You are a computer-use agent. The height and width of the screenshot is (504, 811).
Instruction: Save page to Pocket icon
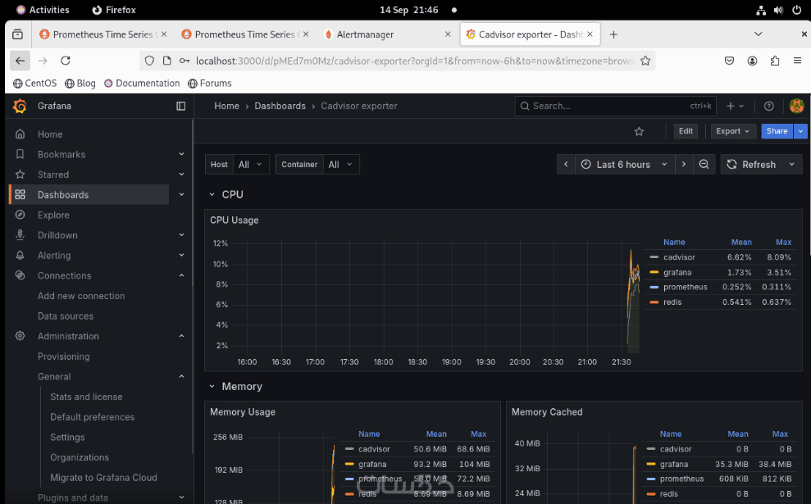[x=729, y=61]
